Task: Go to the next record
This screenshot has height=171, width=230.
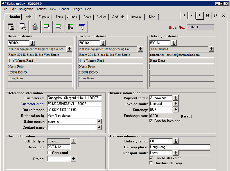Action: 200,15
